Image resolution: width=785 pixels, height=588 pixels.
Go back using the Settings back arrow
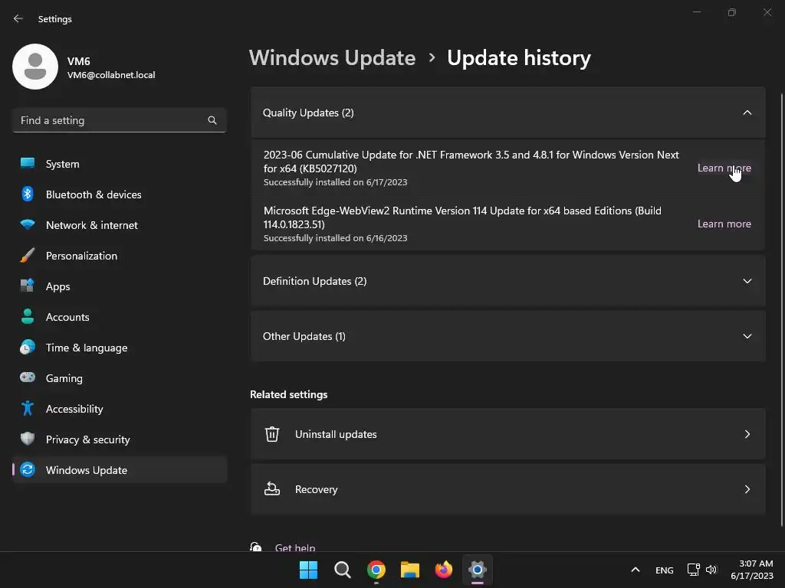pos(18,18)
